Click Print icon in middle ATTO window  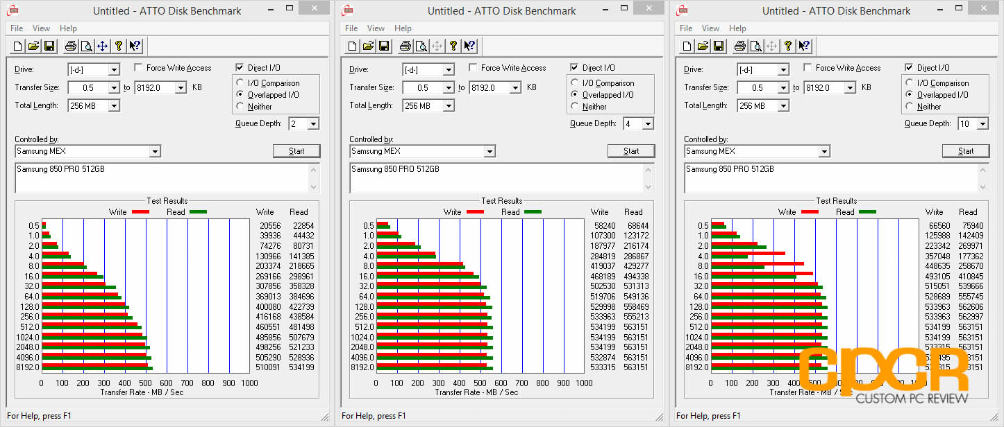(405, 46)
